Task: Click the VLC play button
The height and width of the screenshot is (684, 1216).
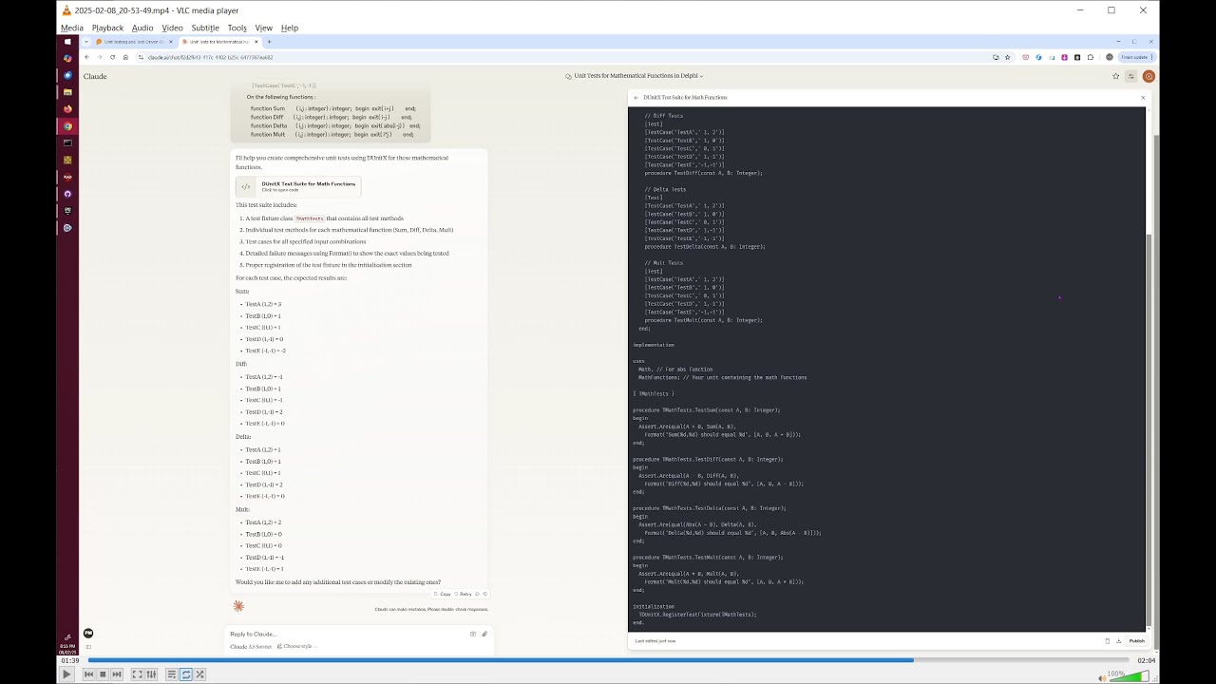Action: pyautogui.click(x=66, y=674)
